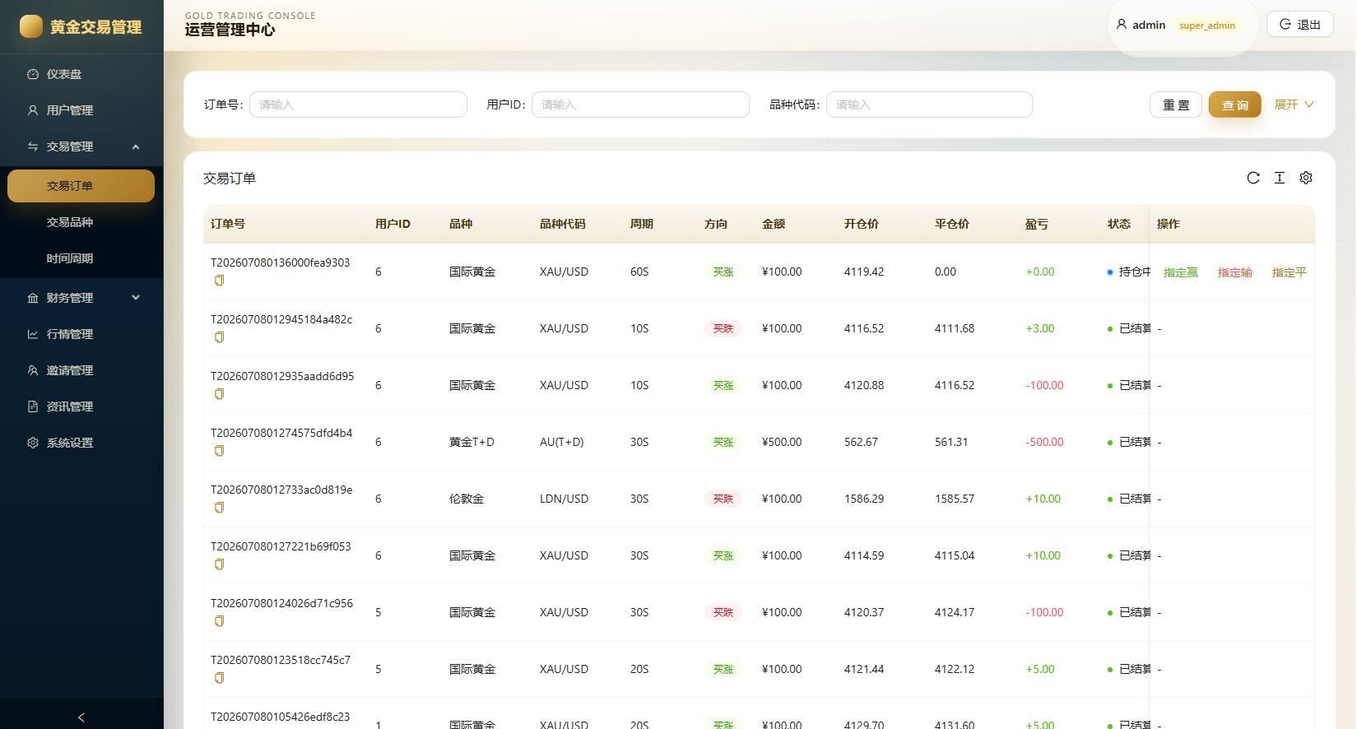Click the 盈亏 column header
Viewport: 1357px width, 729px height.
(x=1037, y=224)
